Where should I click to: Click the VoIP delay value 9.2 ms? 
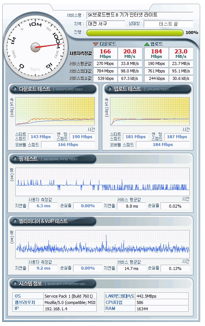(x=43, y=268)
